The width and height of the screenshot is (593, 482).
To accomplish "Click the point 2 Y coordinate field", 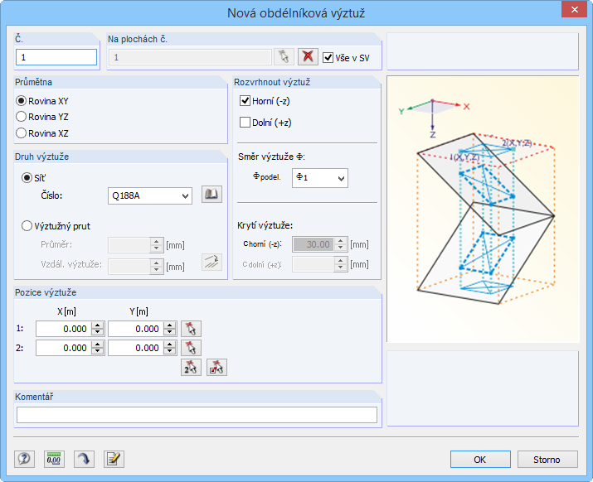I will pyautogui.click(x=136, y=348).
